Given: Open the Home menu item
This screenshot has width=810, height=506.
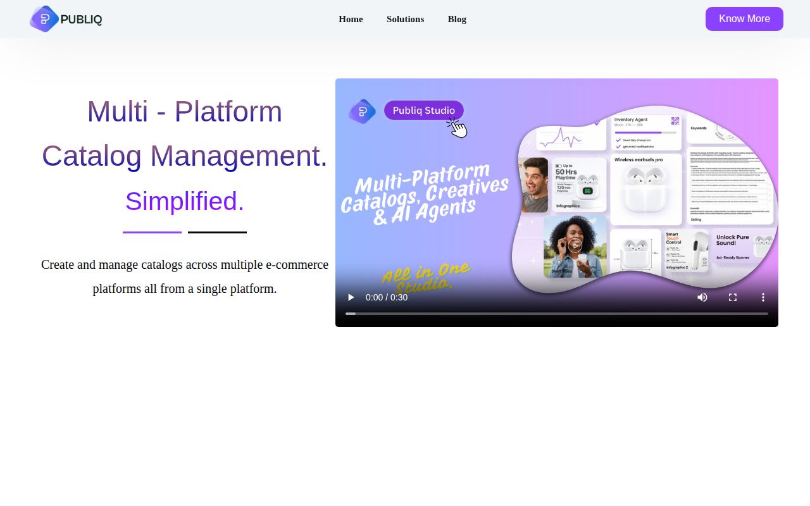Looking at the screenshot, I should tap(351, 19).
